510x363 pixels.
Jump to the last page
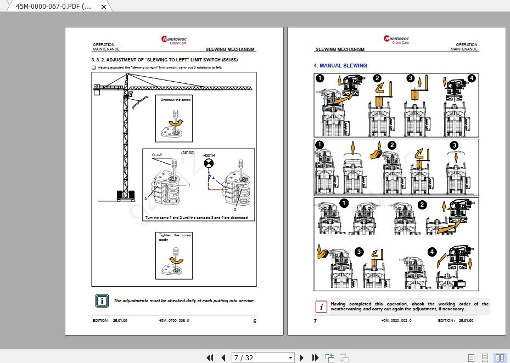[x=315, y=358]
